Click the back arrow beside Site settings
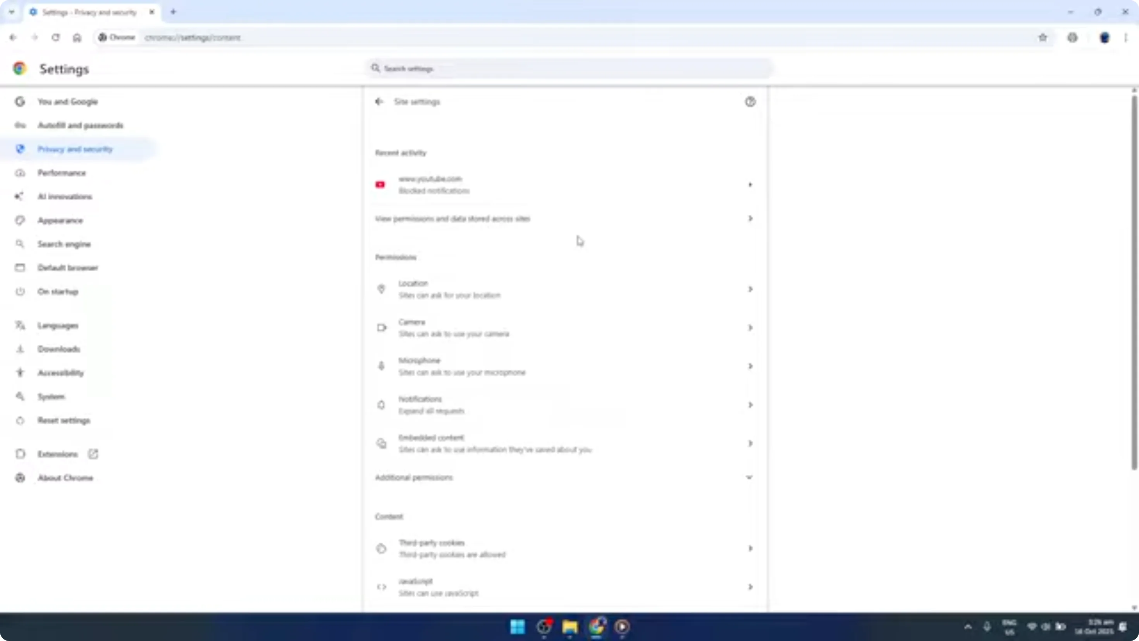 tap(379, 102)
